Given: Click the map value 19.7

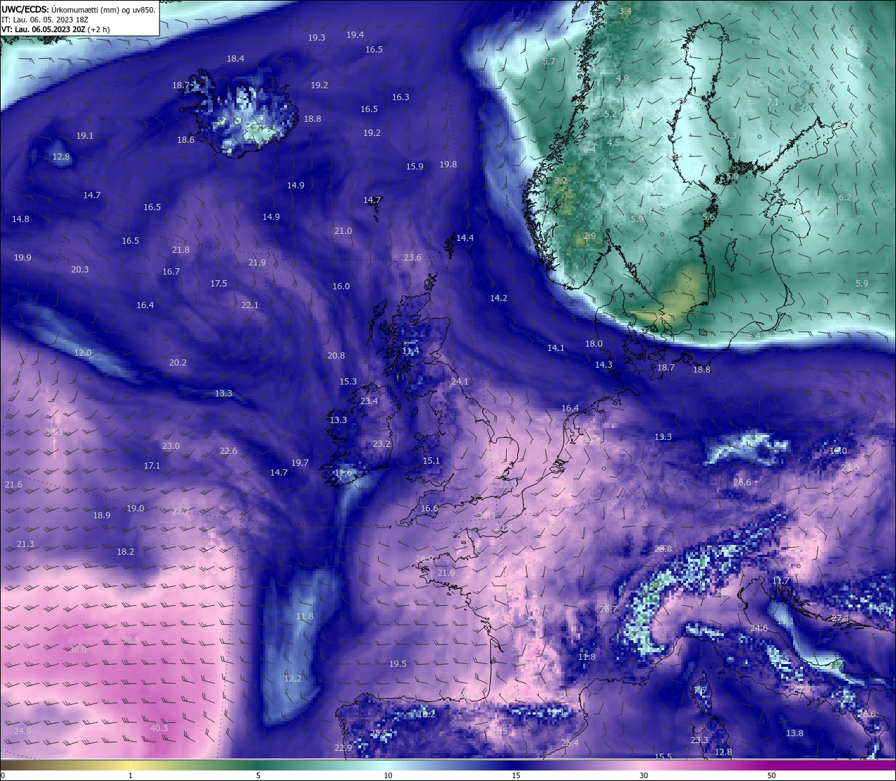Looking at the screenshot, I should tap(300, 463).
